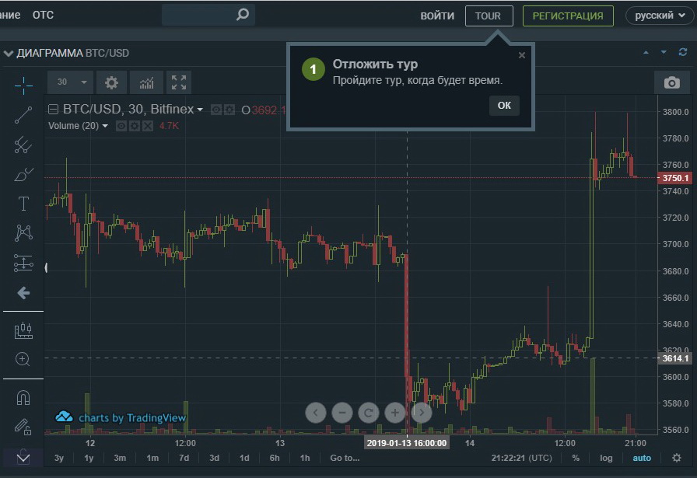The width and height of the screenshot is (697, 478).
Task: Select the 3d time range
Action: (x=214, y=458)
